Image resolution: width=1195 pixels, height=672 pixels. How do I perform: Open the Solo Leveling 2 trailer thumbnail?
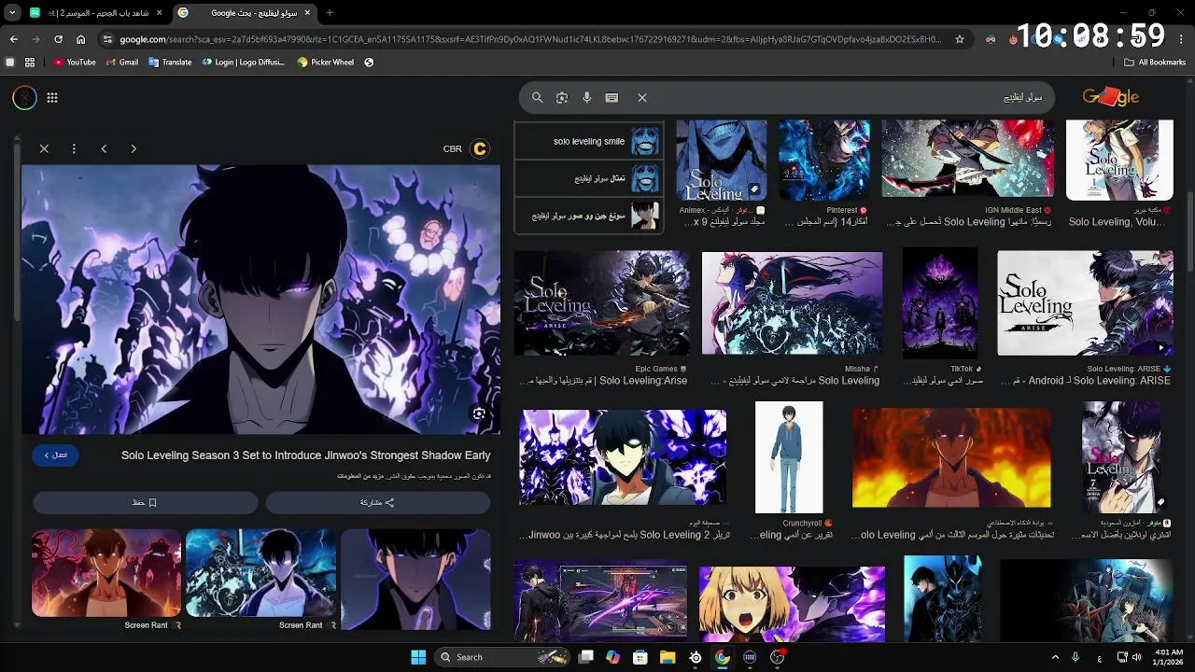(x=623, y=457)
